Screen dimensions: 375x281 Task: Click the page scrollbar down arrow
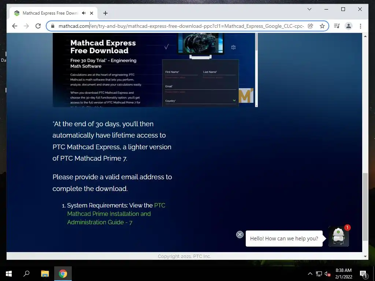pyautogui.click(x=365, y=256)
